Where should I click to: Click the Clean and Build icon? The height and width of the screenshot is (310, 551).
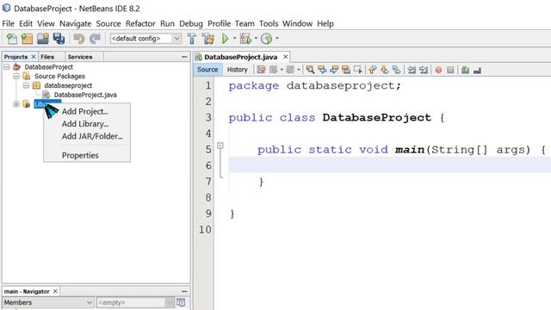(x=208, y=39)
